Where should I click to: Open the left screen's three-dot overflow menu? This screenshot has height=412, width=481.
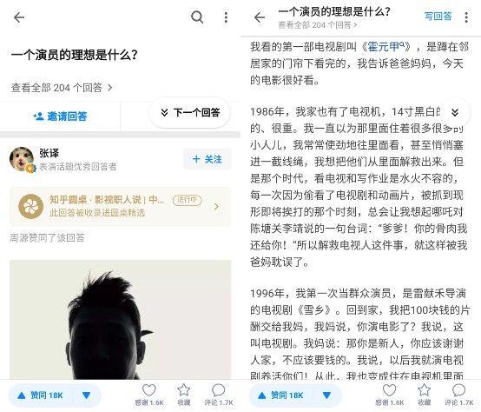(x=226, y=17)
